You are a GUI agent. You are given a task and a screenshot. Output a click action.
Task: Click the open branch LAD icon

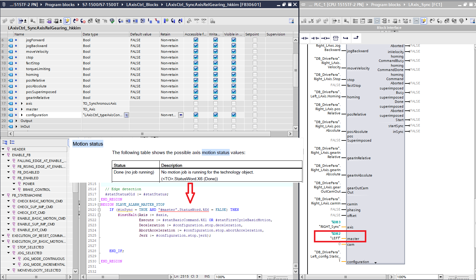346,38
